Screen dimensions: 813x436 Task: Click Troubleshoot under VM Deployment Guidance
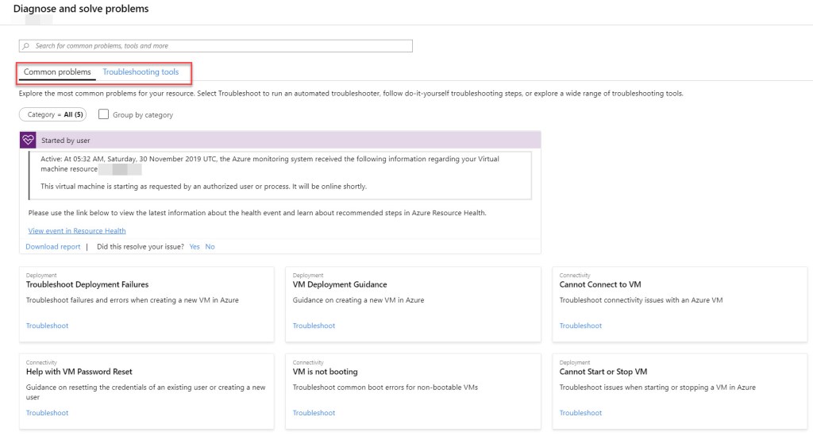coord(314,326)
